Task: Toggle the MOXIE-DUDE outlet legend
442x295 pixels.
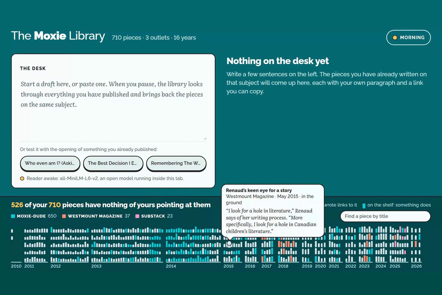Action: coord(34,216)
